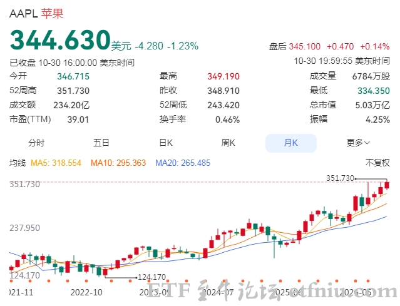Open the 不复权 adjustment selector
Image resolution: width=400 pixels, height=306 pixels.
point(377,163)
